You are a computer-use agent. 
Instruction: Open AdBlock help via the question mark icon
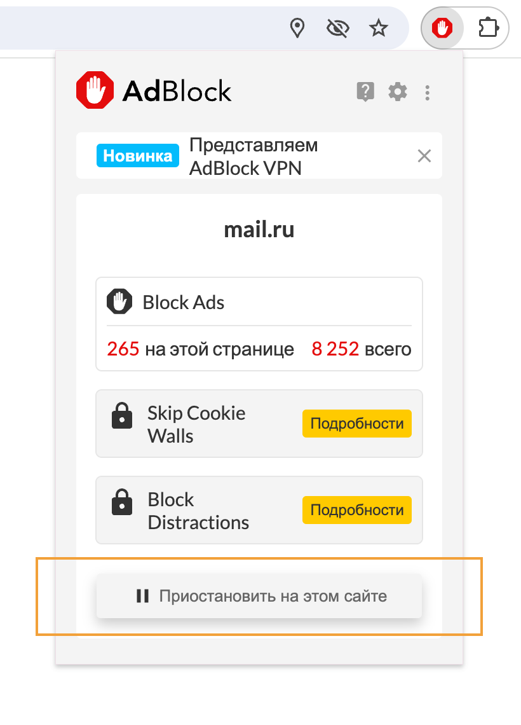(x=365, y=92)
